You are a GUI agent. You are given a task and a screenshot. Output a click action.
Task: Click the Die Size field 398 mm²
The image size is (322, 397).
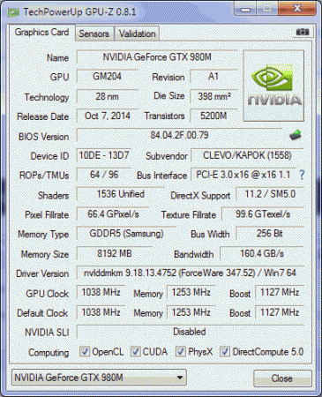click(213, 96)
